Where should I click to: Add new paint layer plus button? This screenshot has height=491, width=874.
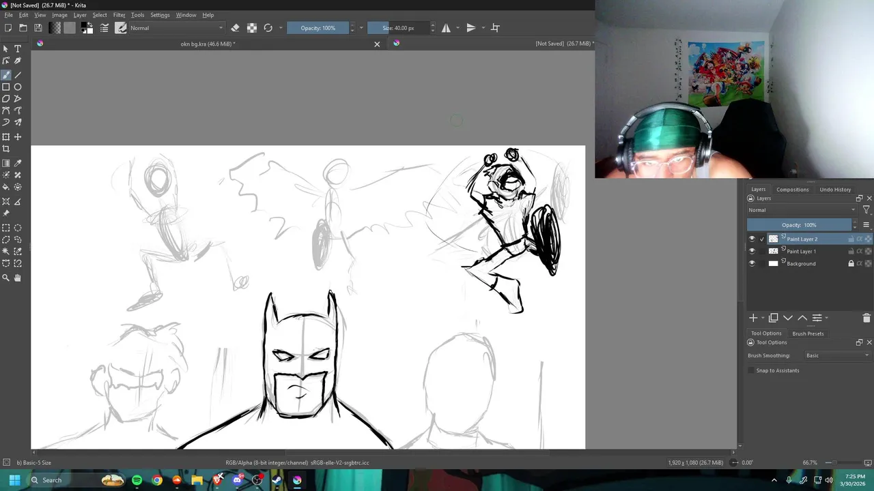pos(753,318)
